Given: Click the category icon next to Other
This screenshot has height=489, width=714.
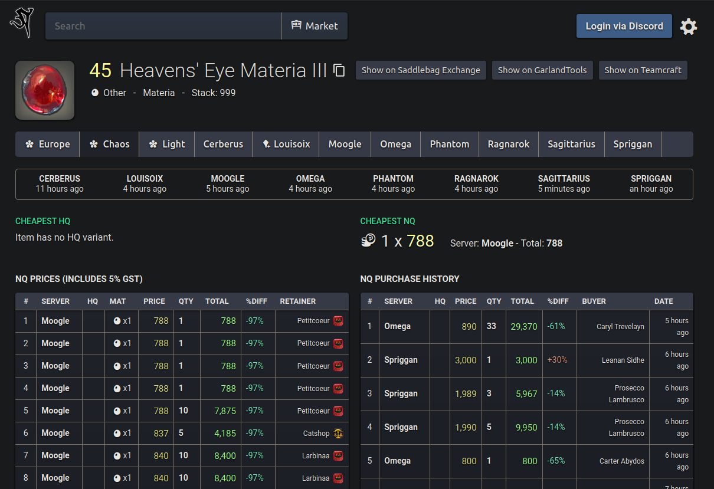Looking at the screenshot, I should pos(95,93).
